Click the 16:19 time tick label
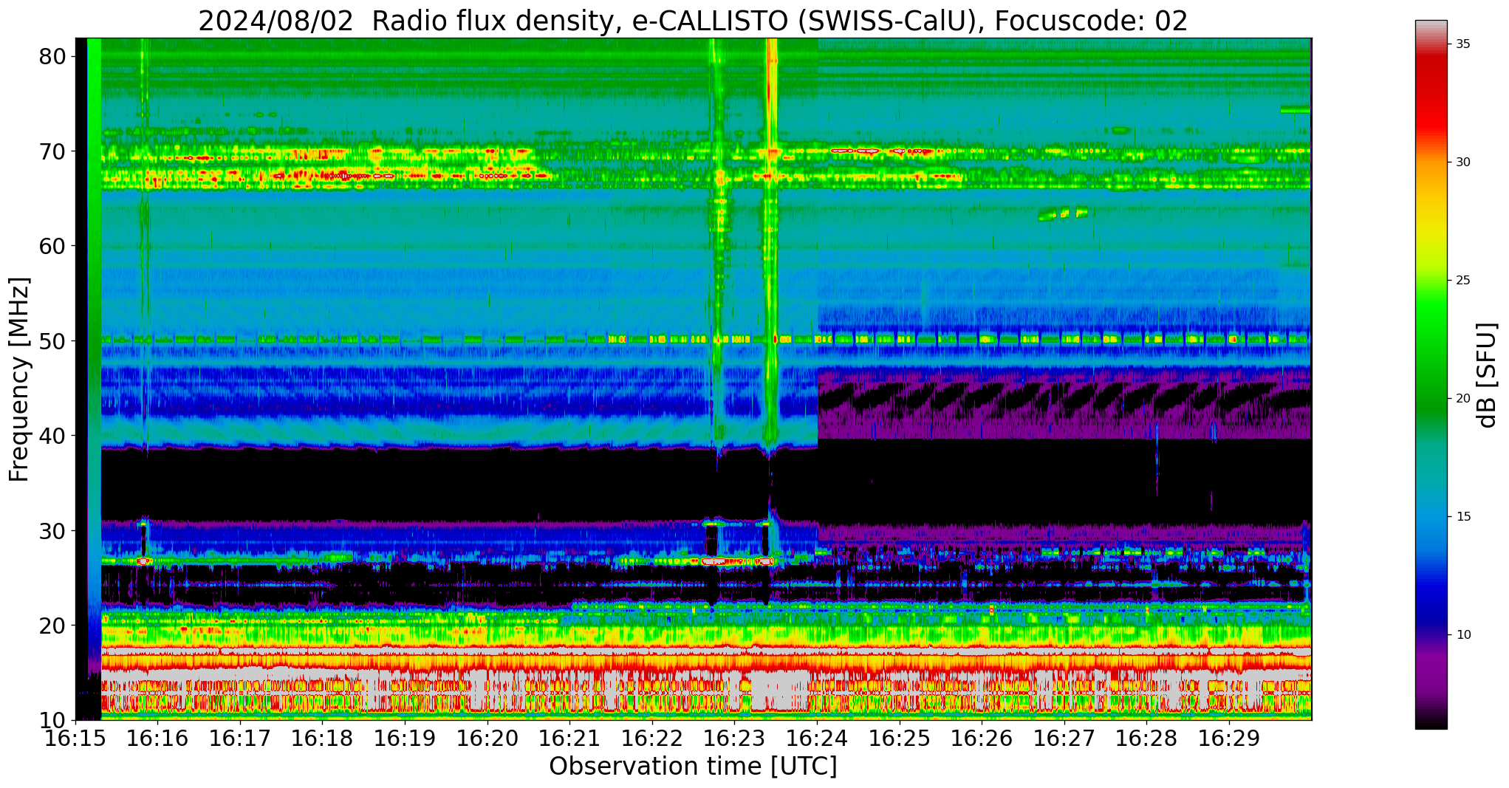 coord(405,738)
